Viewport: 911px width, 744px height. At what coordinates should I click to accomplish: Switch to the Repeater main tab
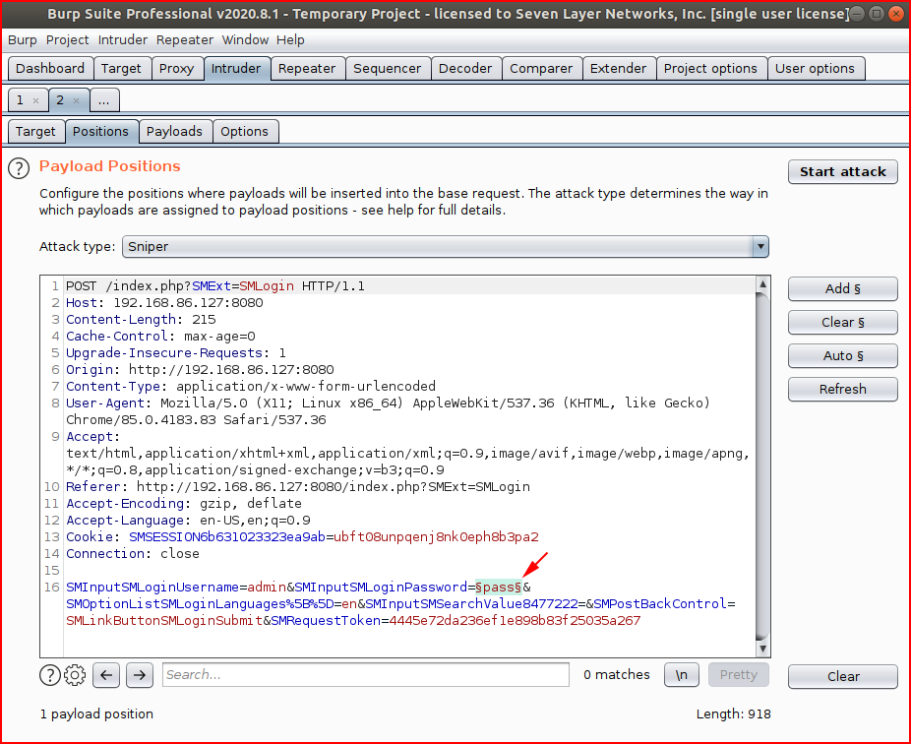(x=307, y=69)
